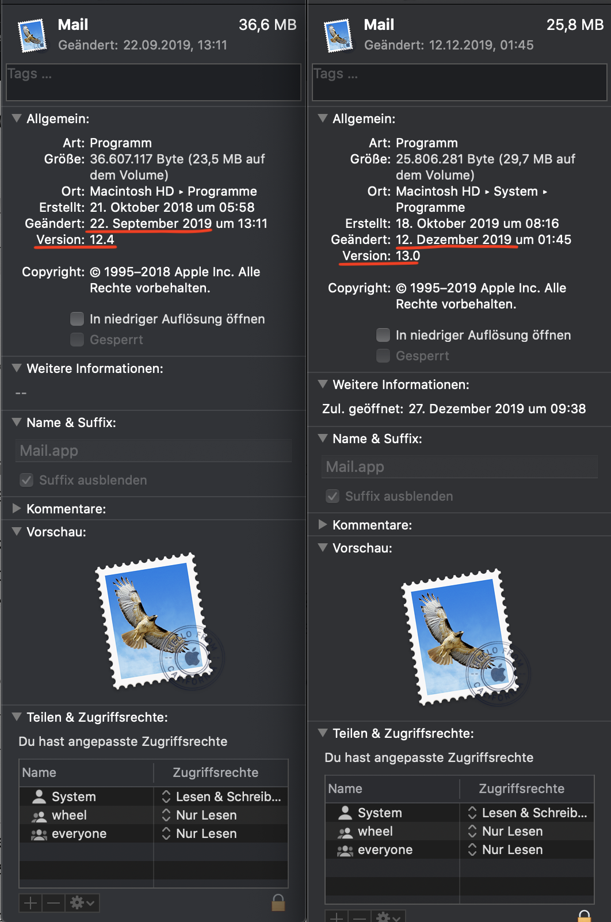This screenshot has height=922, width=611.
Task: Click the lock icon in the left panel
Action: point(278,902)
